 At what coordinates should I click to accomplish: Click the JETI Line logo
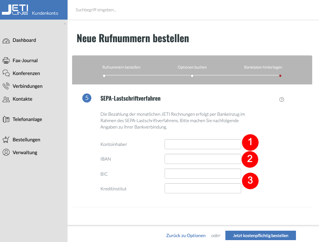pyautogui.click(x=15, y=9)
